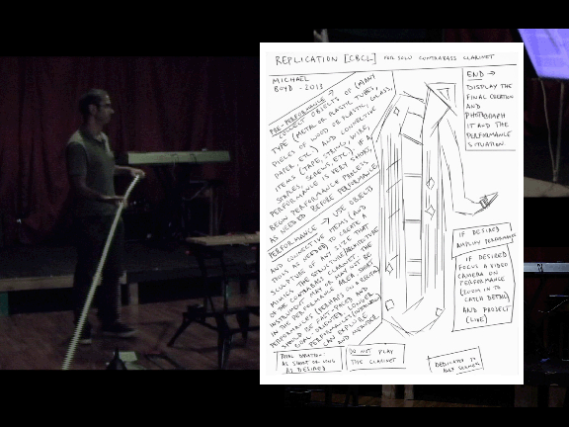Click the keyboard on the stand behind performer

pyautogui.click(x=179, y=157)
